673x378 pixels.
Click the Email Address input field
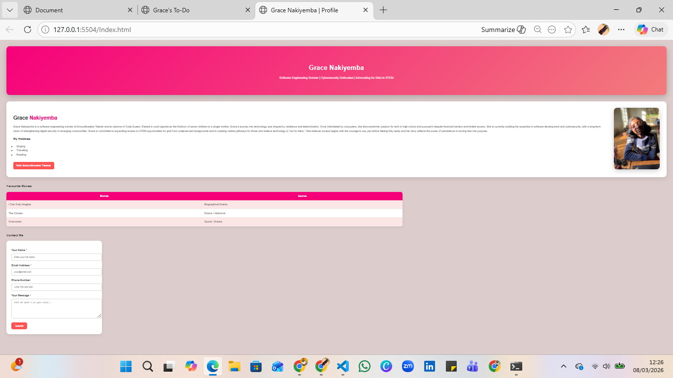pyautogui.click(x=57, y=272)
